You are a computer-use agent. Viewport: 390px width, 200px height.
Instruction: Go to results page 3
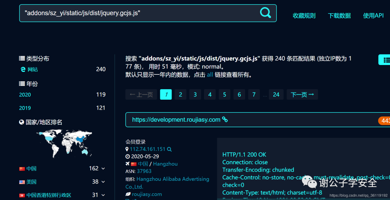click(195, 95)
